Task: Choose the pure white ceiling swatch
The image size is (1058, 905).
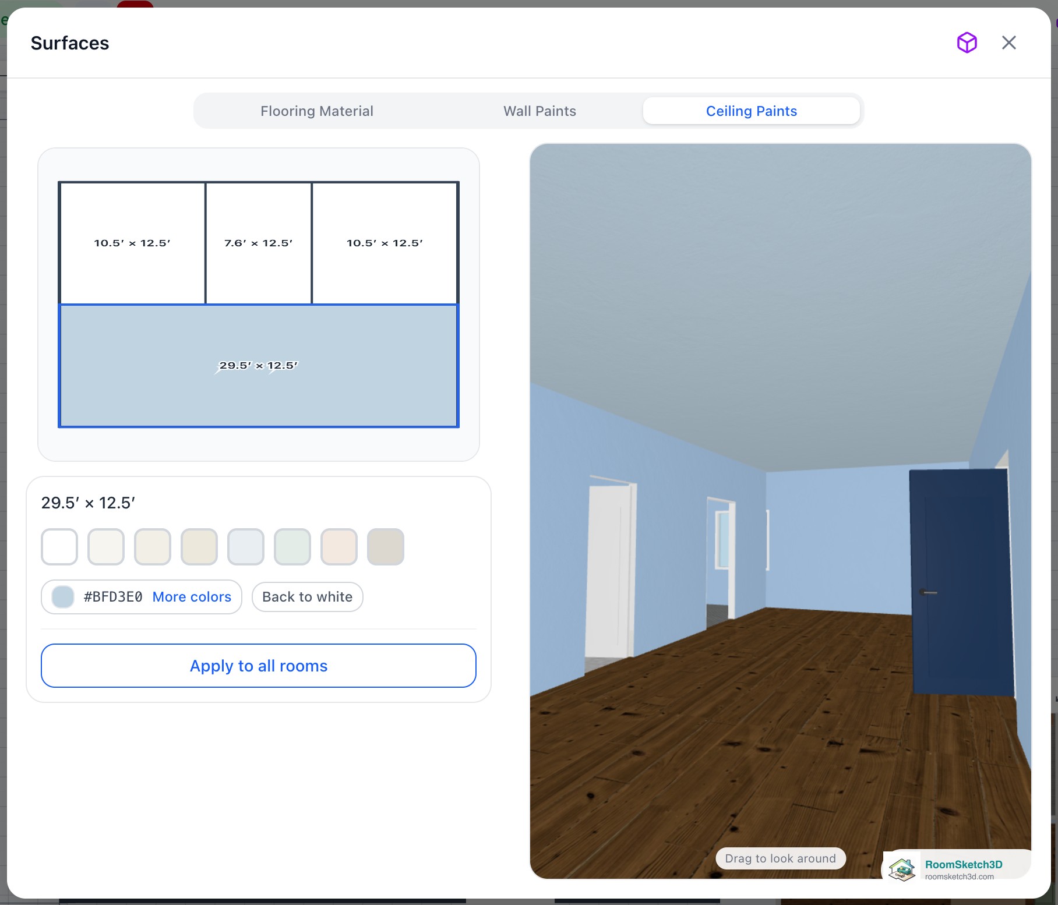Action: tap(59, 547)
